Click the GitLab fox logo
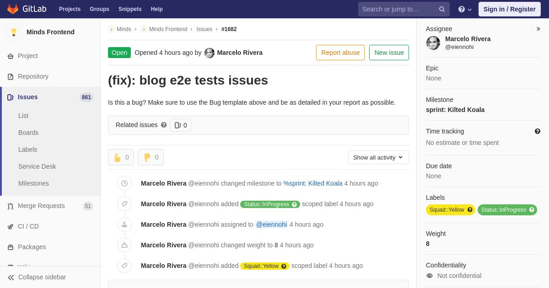The width and height of the screenshot is (549, 288). tap(13, 9)
